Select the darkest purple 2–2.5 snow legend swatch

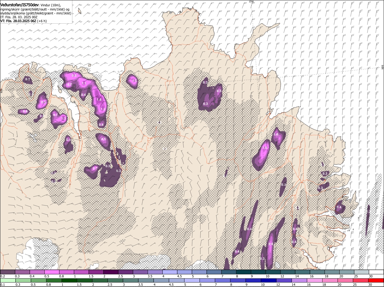point(110,272)
